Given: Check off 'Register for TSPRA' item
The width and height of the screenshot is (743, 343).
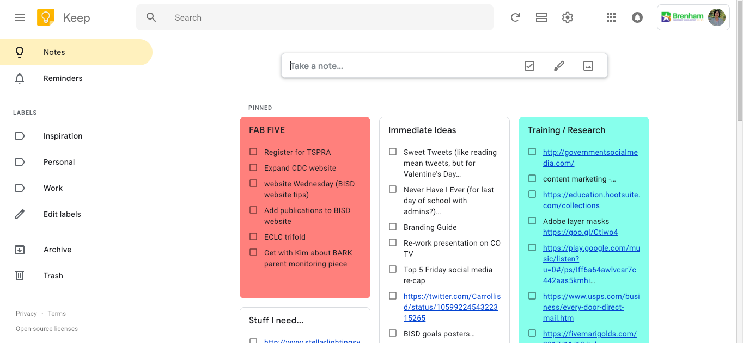Looking at the screenshot, I should (253, 152).
